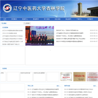Click 更多 link in 学生工作 section
The width and height of the screenshot is (98, 98).
59,86
